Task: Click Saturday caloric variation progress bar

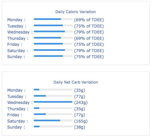Action: (53, 50)
